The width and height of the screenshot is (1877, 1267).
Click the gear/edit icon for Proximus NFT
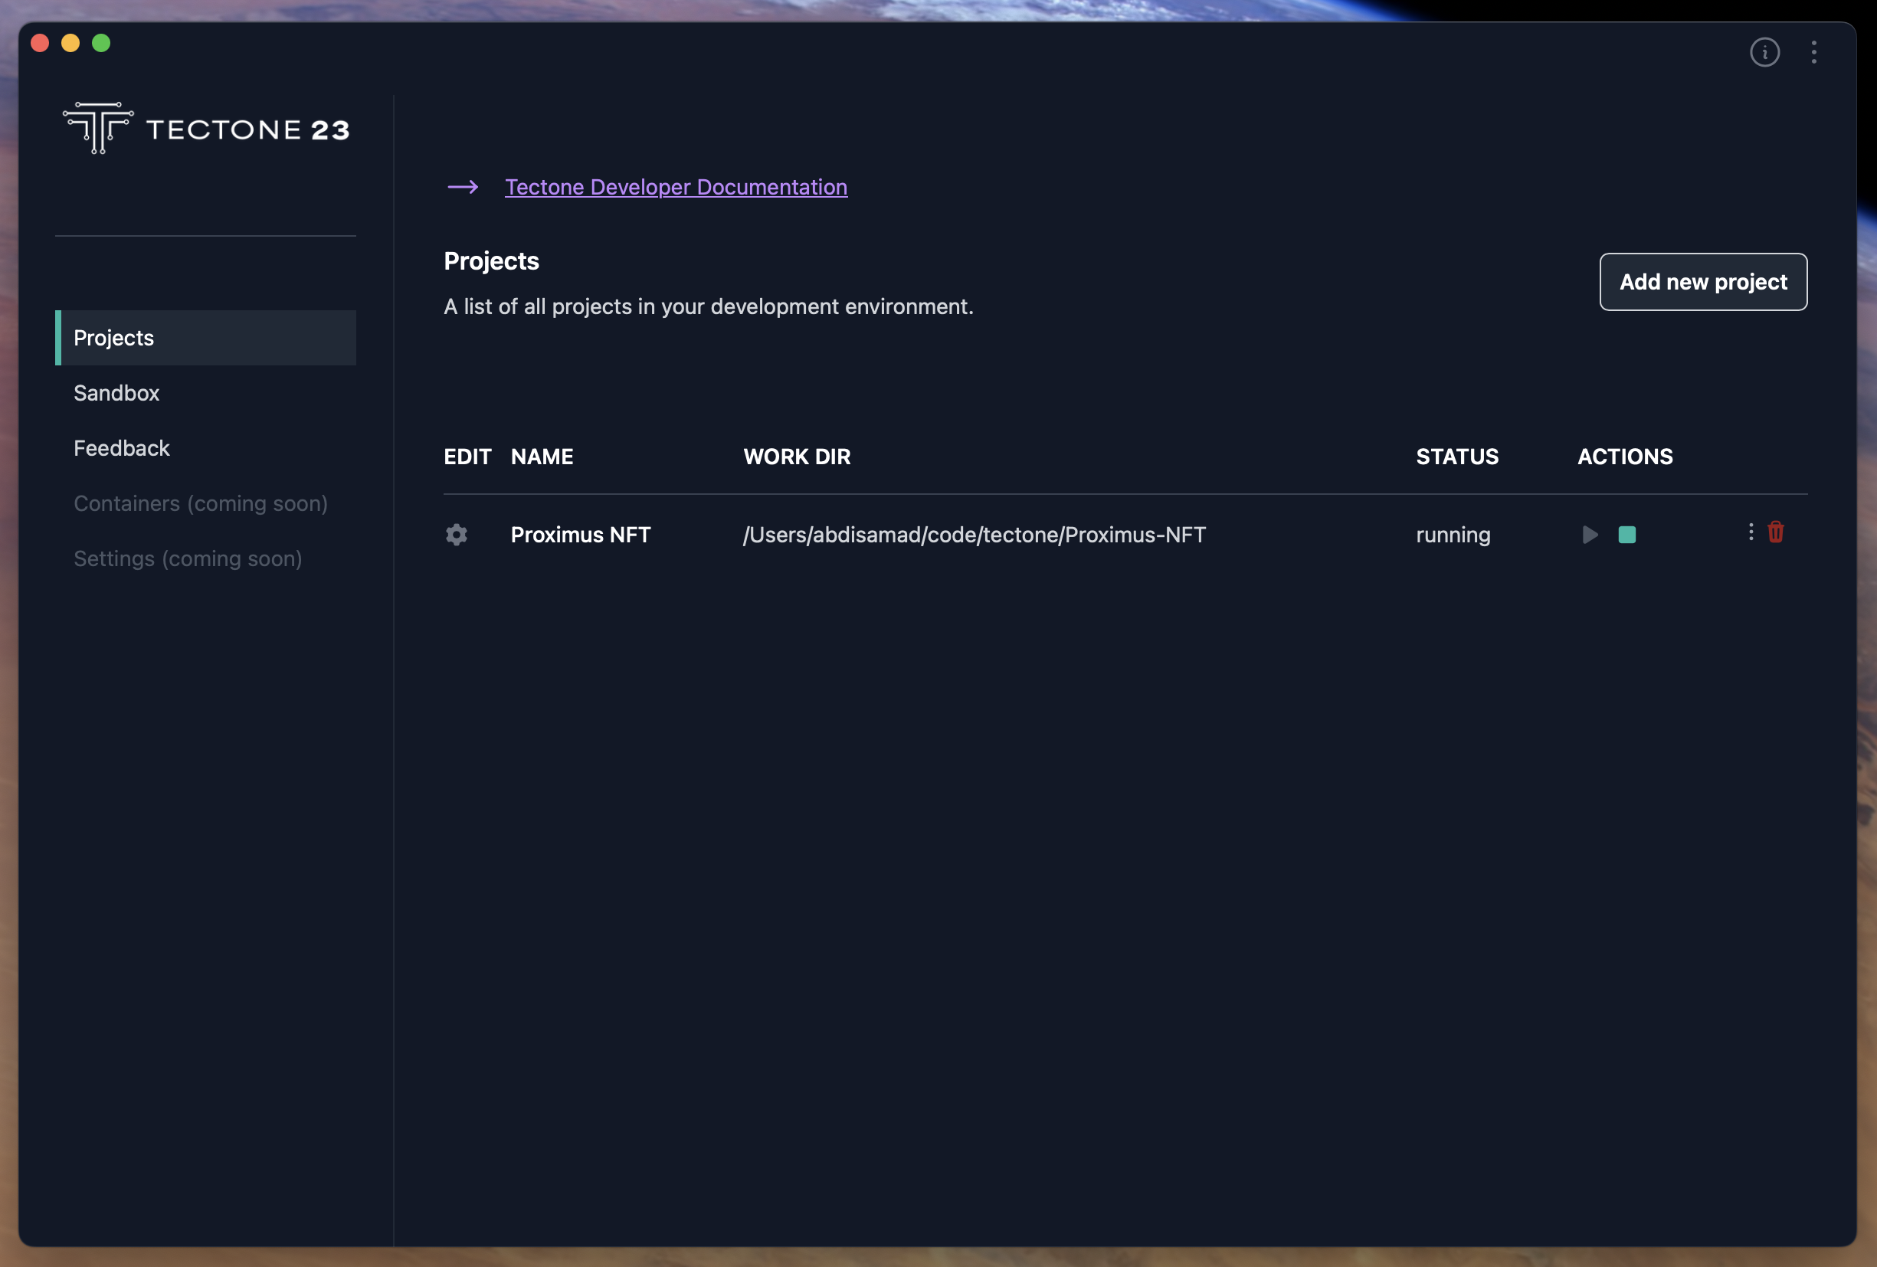pos(455,535)
